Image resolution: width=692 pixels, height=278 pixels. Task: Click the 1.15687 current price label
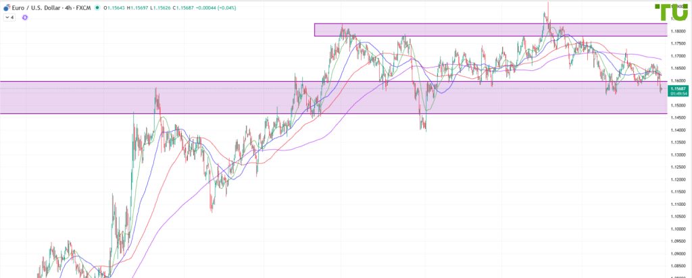[x=676, y=88]
